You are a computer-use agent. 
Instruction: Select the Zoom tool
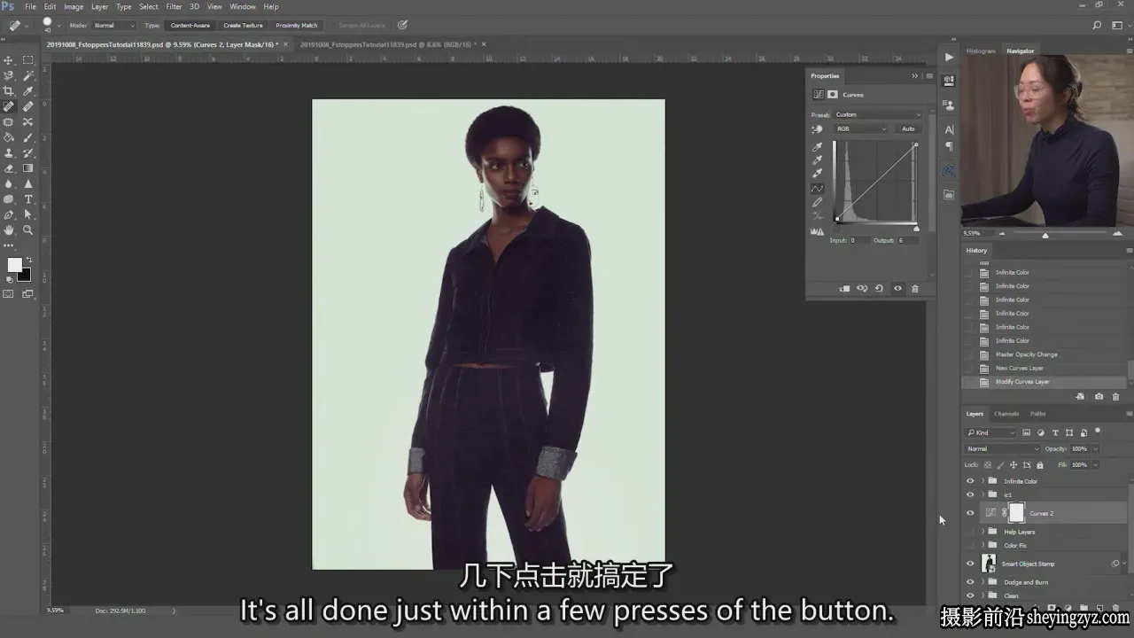point(27,230)
